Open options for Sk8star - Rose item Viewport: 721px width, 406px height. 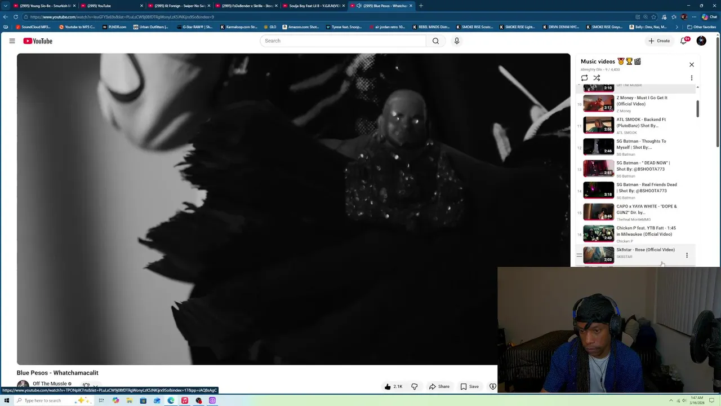687,255
